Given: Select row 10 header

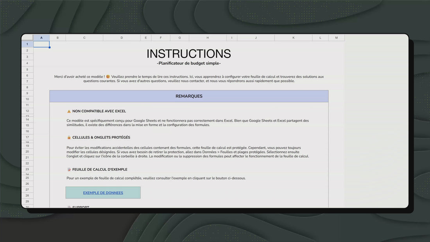Looking at the screenshot, I should 27,99.
